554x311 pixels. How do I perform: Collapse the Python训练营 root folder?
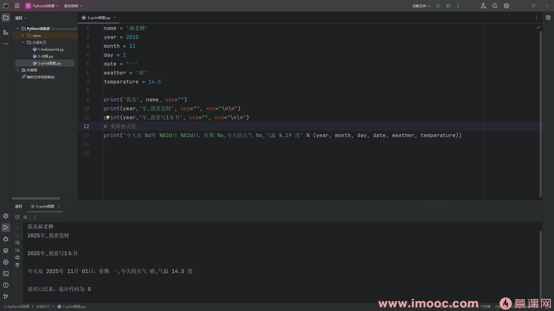(18, 29)
